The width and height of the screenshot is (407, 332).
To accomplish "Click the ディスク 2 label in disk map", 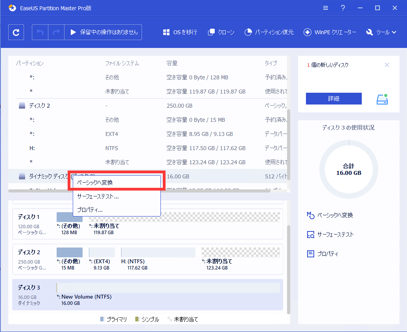I will (x=29, y=252).
